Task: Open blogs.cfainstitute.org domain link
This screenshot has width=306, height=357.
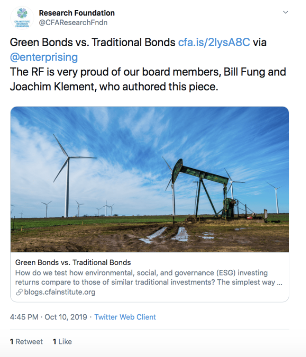Action: 60,292
